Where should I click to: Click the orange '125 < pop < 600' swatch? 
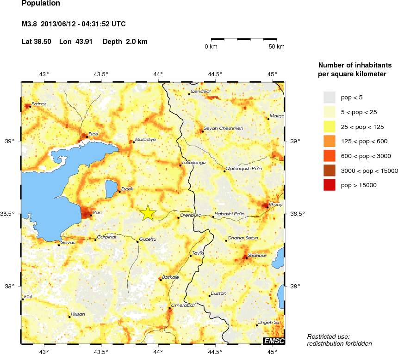tap(329, 141)
